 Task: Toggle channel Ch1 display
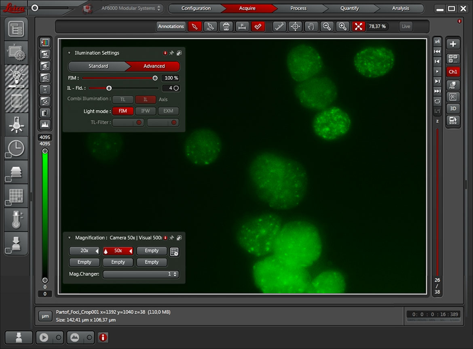tap(453, 72)
